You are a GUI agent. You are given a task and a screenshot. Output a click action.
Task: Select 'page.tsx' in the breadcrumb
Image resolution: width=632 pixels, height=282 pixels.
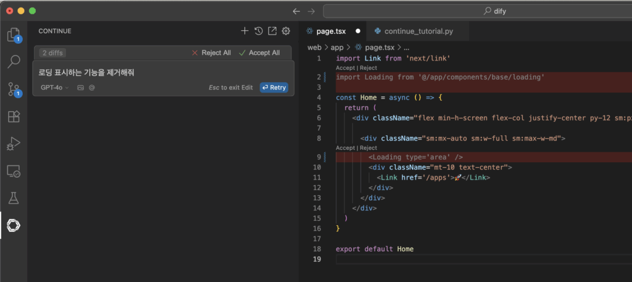point(380,48)
